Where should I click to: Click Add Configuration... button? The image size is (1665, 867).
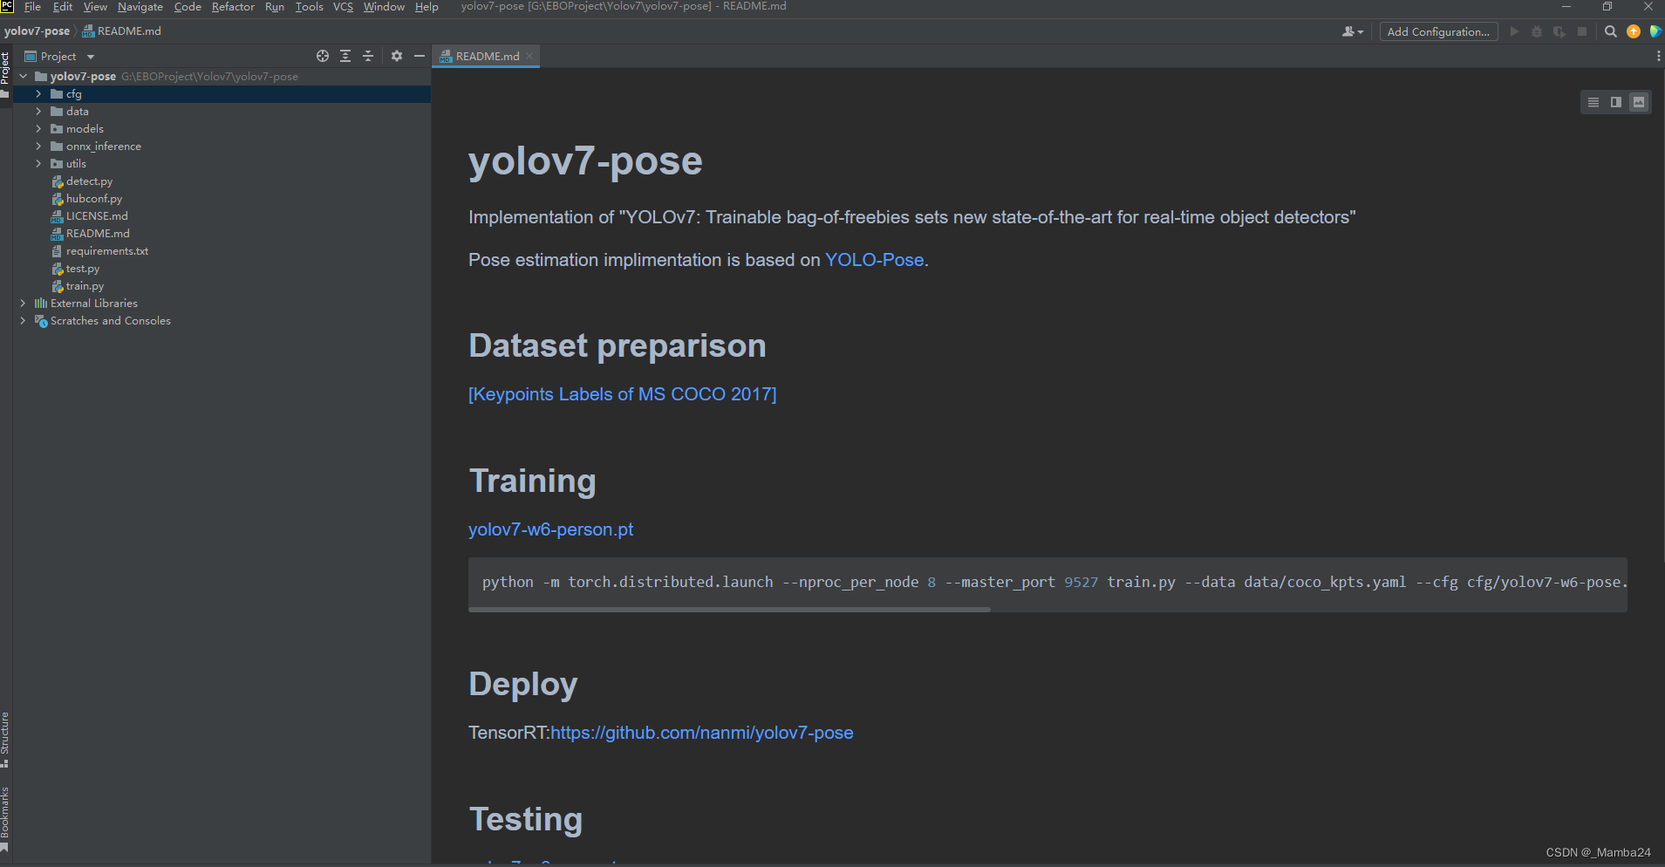tap(1438, 31)
